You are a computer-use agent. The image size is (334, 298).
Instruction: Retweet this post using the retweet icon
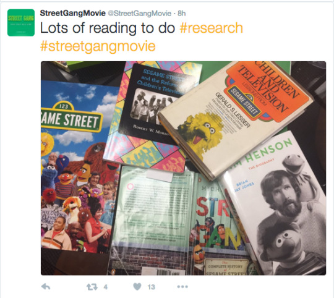pos(92,287)
